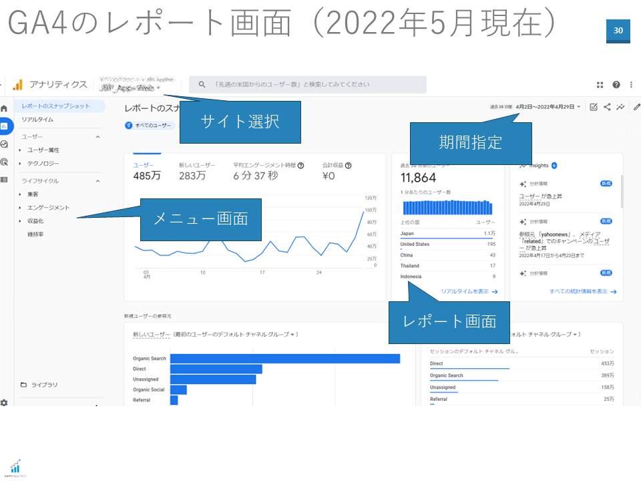Open the ユーザーが急上昇 insight card

pyautogui.click(x=566, y=194)
